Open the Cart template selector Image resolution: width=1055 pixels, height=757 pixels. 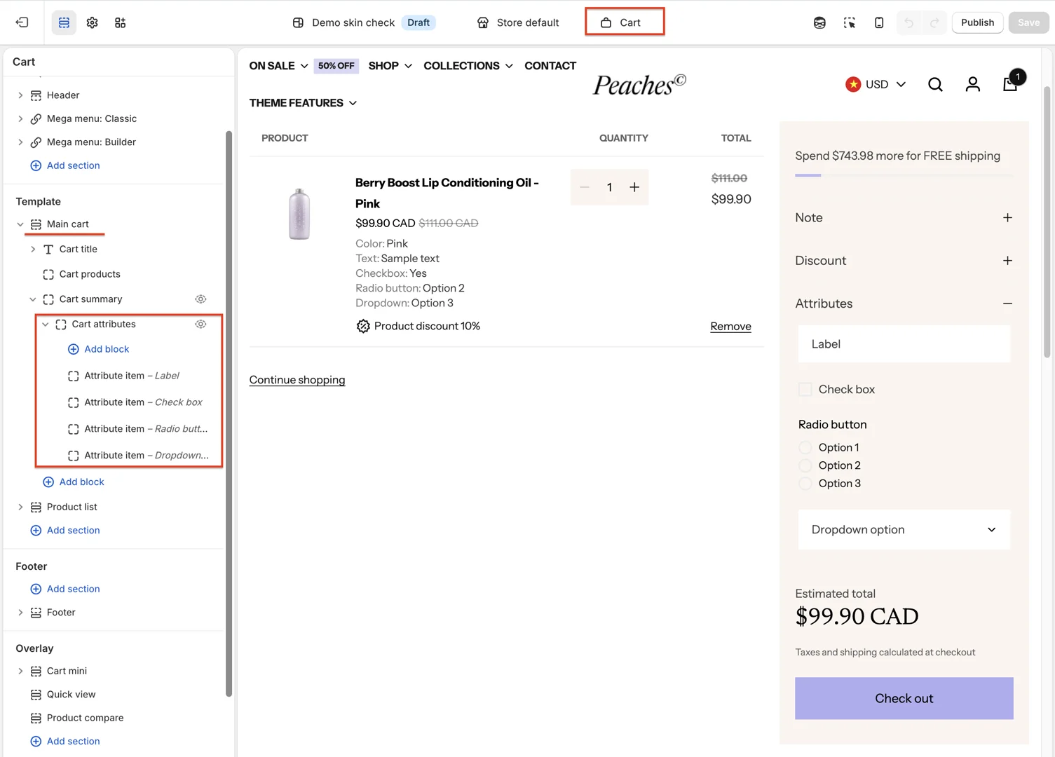pos(624,22)
